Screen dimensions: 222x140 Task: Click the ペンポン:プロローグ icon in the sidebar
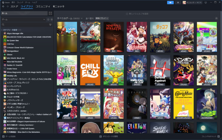pos(5,107)
